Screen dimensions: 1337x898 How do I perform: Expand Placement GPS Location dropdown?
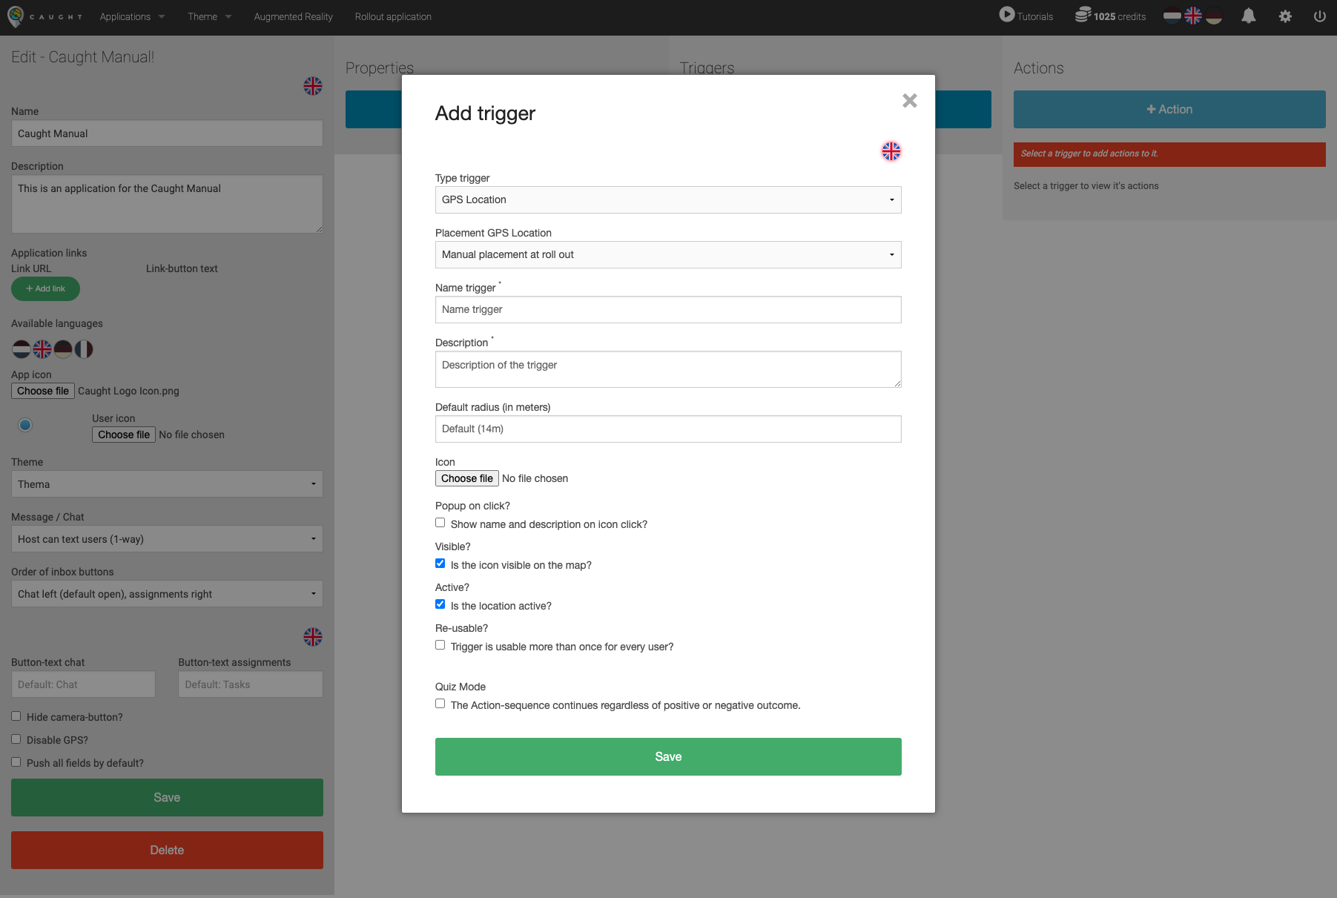[667, 255]
